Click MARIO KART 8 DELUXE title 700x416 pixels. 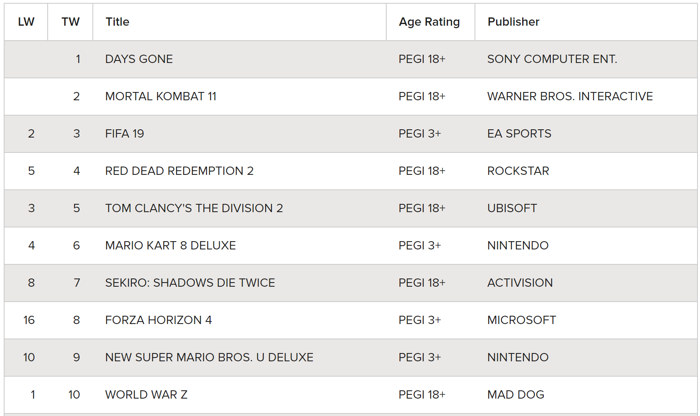(x=170, y=246)
